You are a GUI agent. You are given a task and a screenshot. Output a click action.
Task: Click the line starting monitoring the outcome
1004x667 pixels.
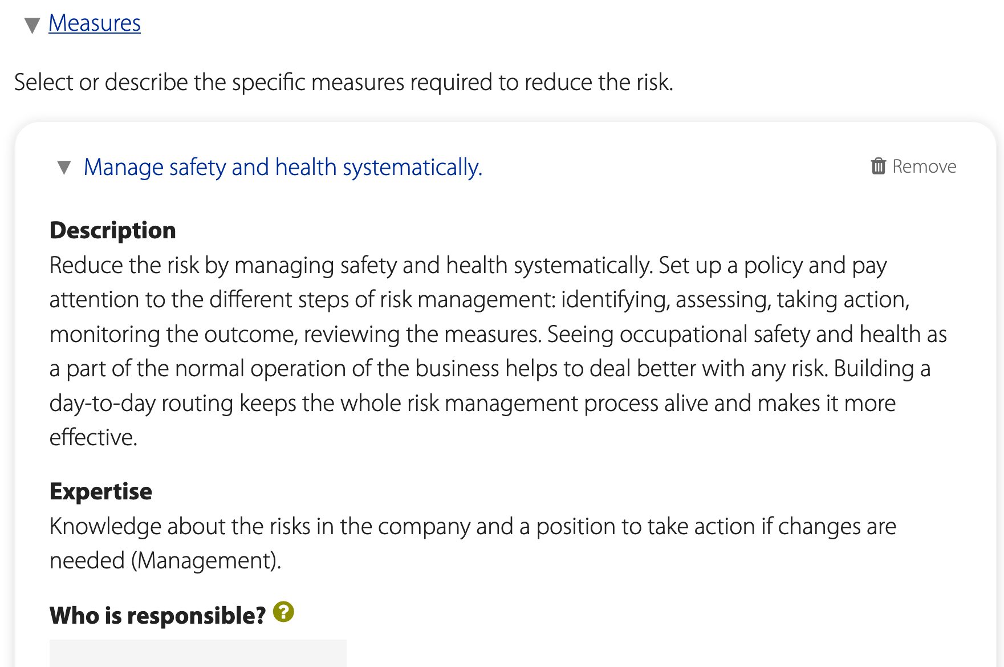point(497,335)
